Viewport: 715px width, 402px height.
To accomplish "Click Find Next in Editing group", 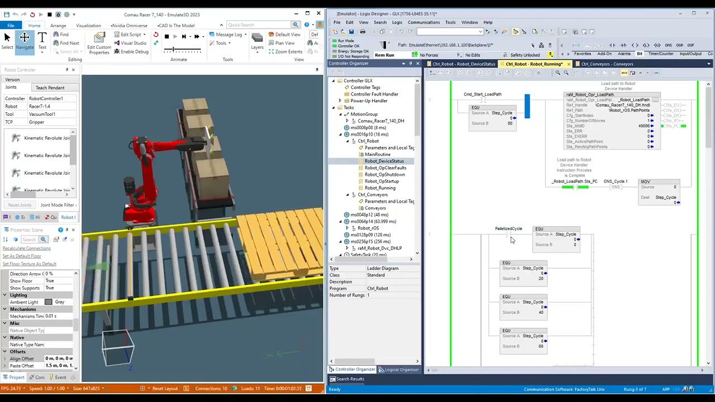I will coord(65,43).
